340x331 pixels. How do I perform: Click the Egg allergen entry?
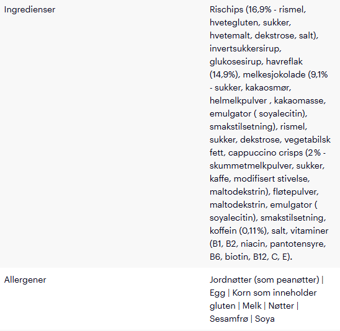pyautogui.click(x=217, y=293)
